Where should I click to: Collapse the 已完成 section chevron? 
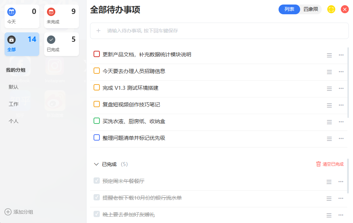tap(96, 164)
